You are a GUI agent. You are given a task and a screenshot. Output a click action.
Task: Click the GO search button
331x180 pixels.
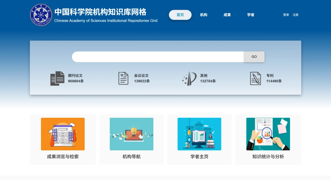click(x=254, y=56)
